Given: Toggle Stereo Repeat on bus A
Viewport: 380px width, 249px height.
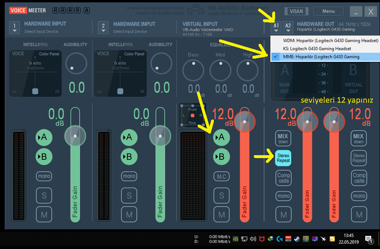Looking at the screenshot, I should pyautogui.click(x=283, y=158).
